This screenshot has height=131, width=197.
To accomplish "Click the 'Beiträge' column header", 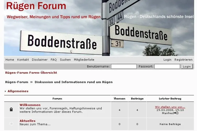I will (x=137, y=98).
